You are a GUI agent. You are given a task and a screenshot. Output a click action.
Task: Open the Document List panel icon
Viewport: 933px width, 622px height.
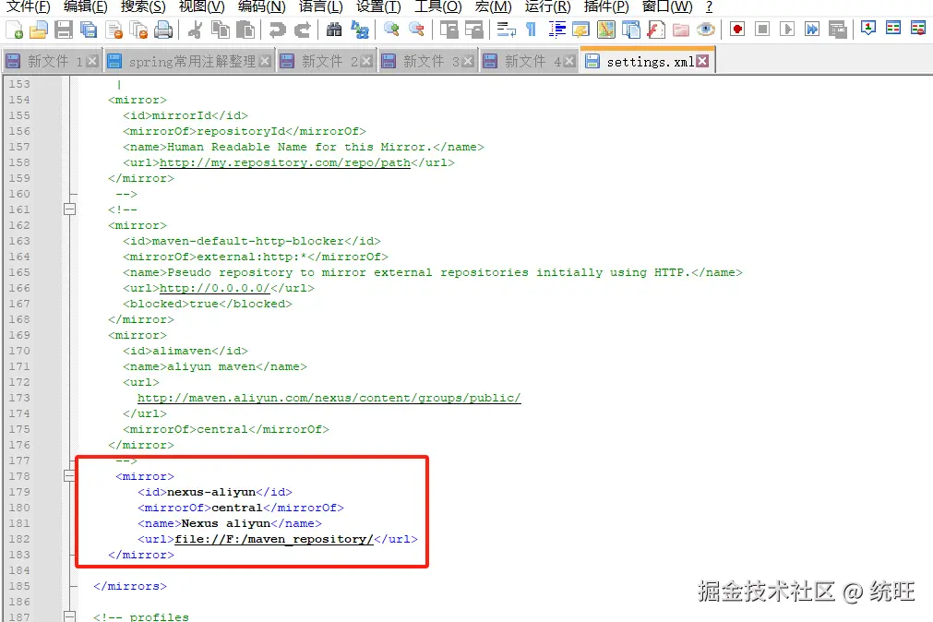click(630, 30)
